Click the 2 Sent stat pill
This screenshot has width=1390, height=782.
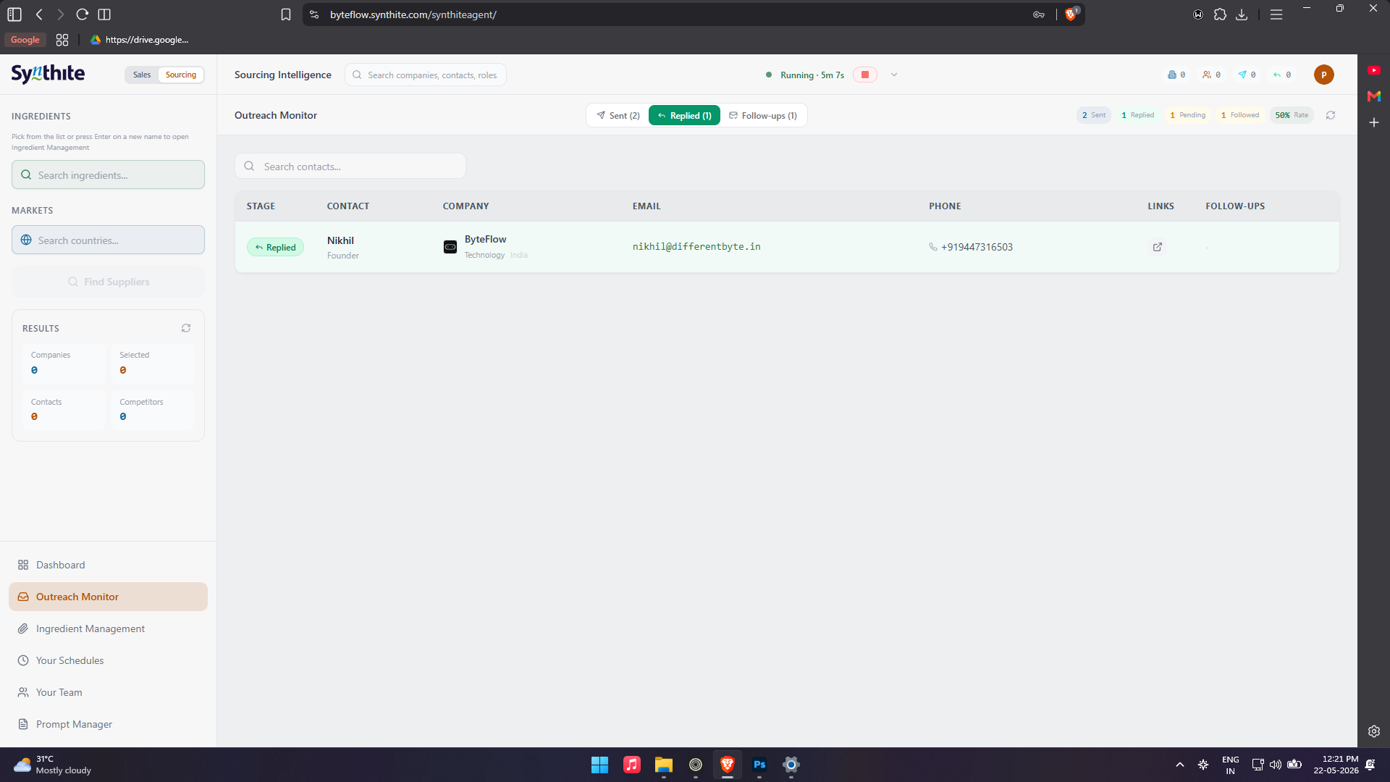point(1093,115)
